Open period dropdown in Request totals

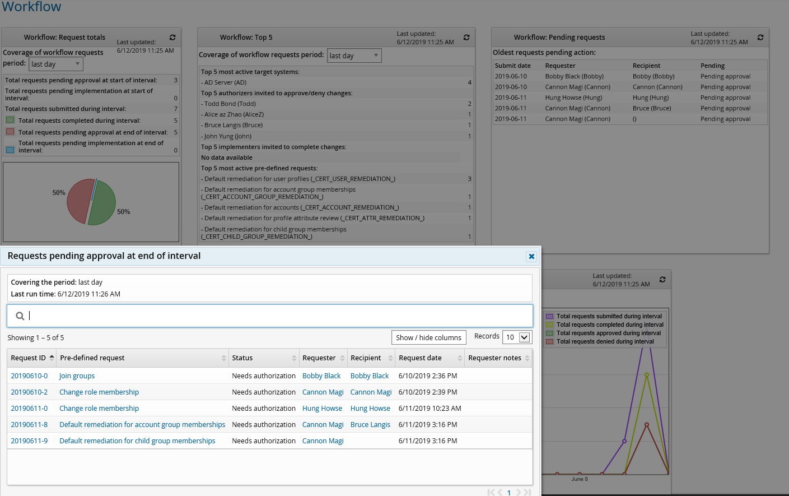tap(55, 64)
